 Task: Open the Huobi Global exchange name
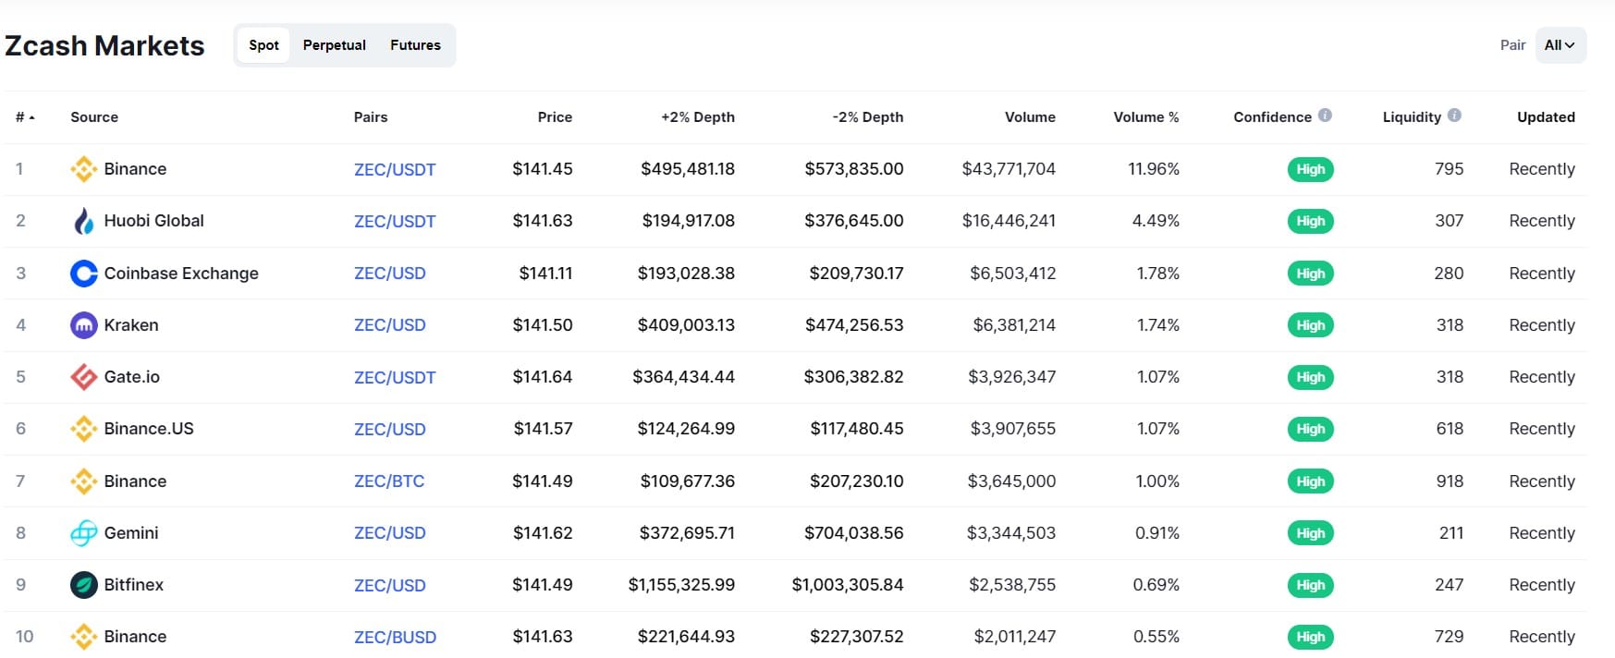click(153, 221)
